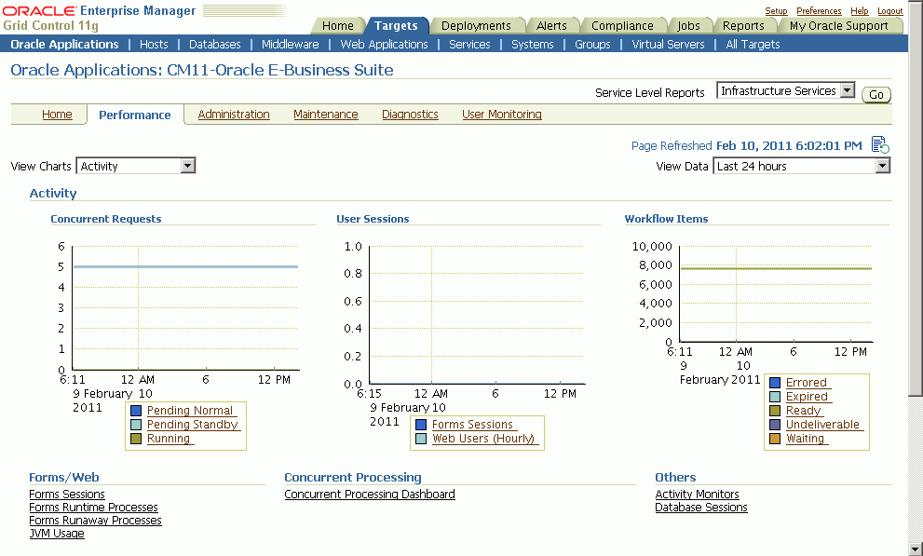The image size is (923, 556).
Task: Click the olive Running color swatch
Action: pyautogui.click(x=136, y=439)
